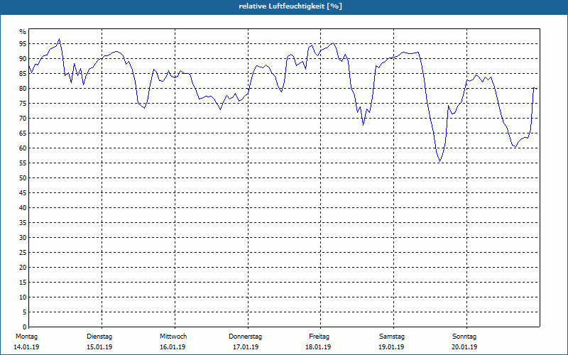Click the y-axis value 70
The image size is (568, 355).
[x=23, y=119]
